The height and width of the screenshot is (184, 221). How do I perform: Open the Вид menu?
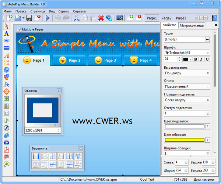[52, 11]
